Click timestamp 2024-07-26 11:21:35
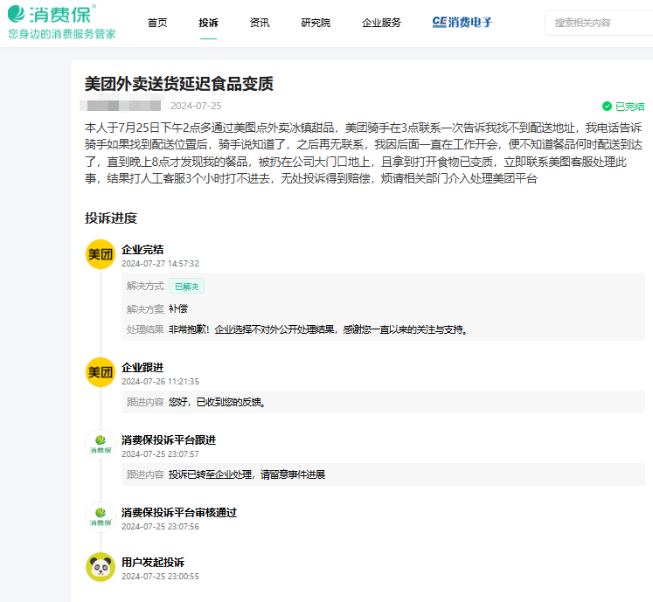Viewport: 653px width, 602px height. 160,381
